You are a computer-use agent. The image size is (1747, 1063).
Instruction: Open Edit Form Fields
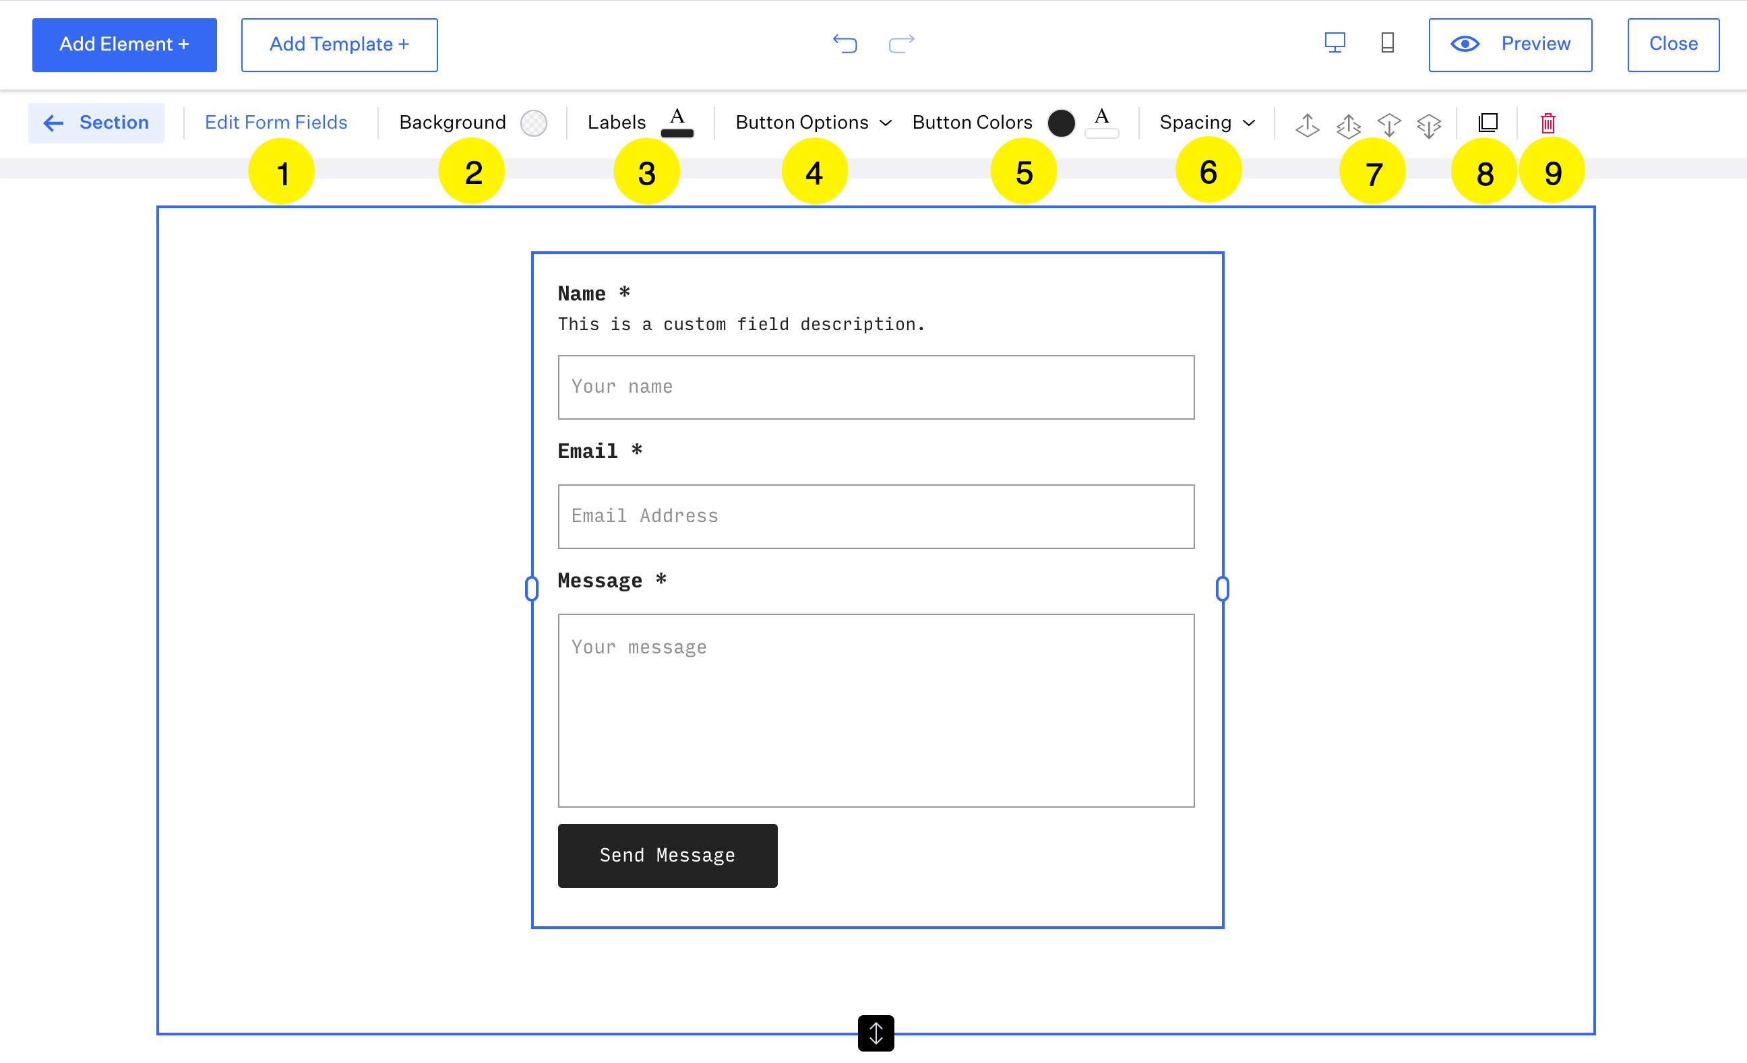pos(276,123)
